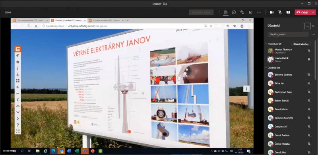Viewport: 318px width, 155px height.
Task: Select presenter Louda Patrik
Action: pyautogui.click(x=289, y=59)
